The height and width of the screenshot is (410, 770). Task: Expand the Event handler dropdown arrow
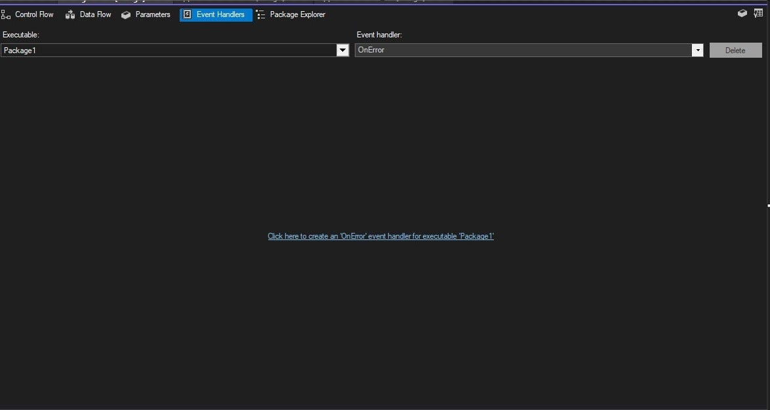697,50
